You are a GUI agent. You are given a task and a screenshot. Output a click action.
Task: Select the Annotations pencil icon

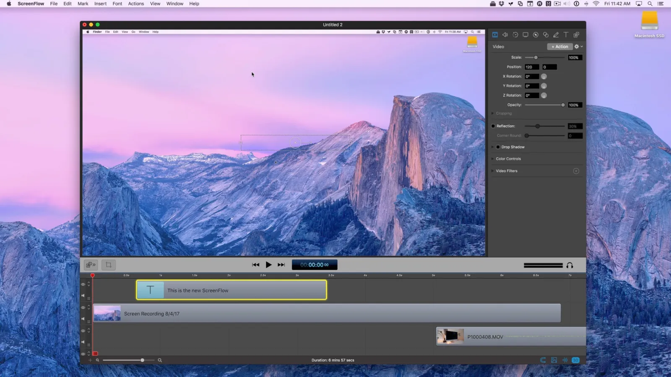click(x=556, y=34)
